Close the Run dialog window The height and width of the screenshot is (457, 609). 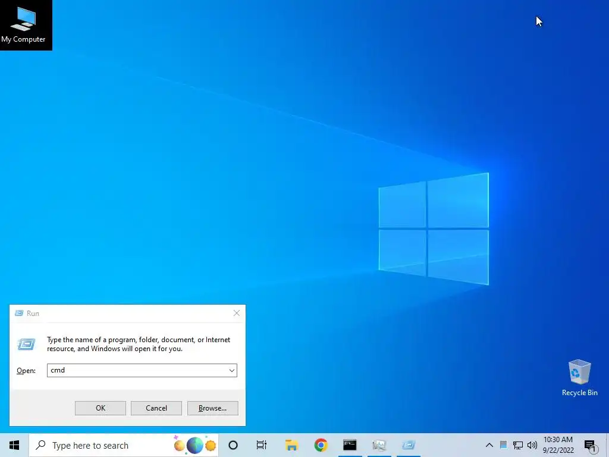(237, 313)
